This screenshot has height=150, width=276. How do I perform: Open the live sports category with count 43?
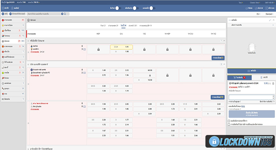pos(13,20)
